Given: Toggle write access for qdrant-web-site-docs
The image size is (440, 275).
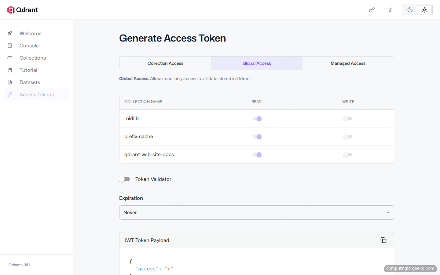Looking at the screenshot, I should tap(347, 155).
